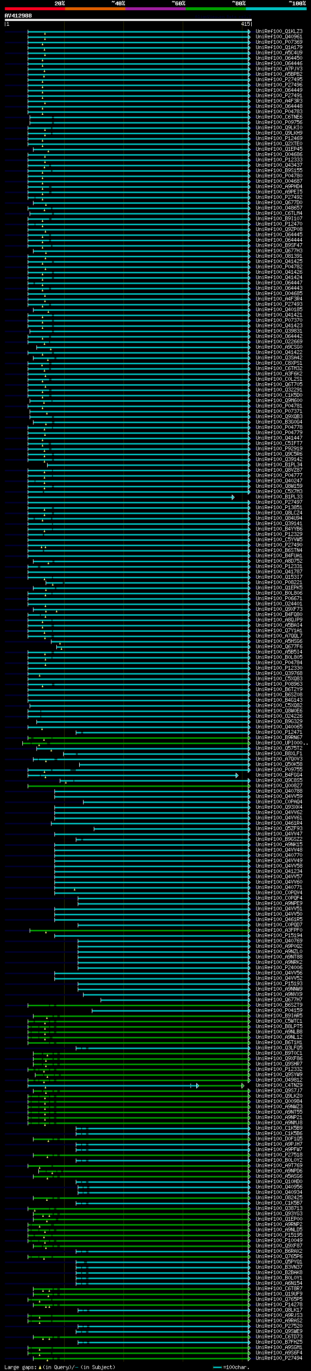The image size is (311, 1371).
Task: Open hit UniRef100_A5BPB2
Action: (x=279, y=74)
